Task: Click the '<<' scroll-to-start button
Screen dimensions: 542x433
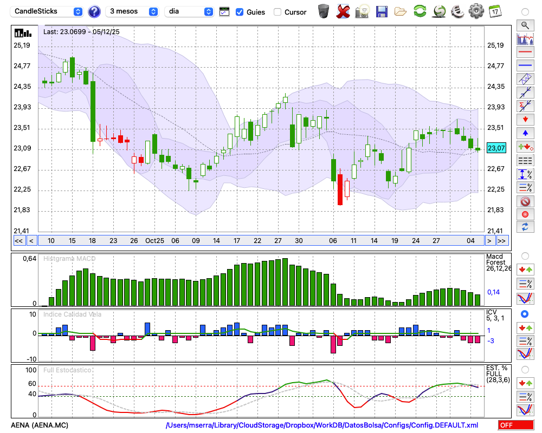Action: [x=18, y=241]
